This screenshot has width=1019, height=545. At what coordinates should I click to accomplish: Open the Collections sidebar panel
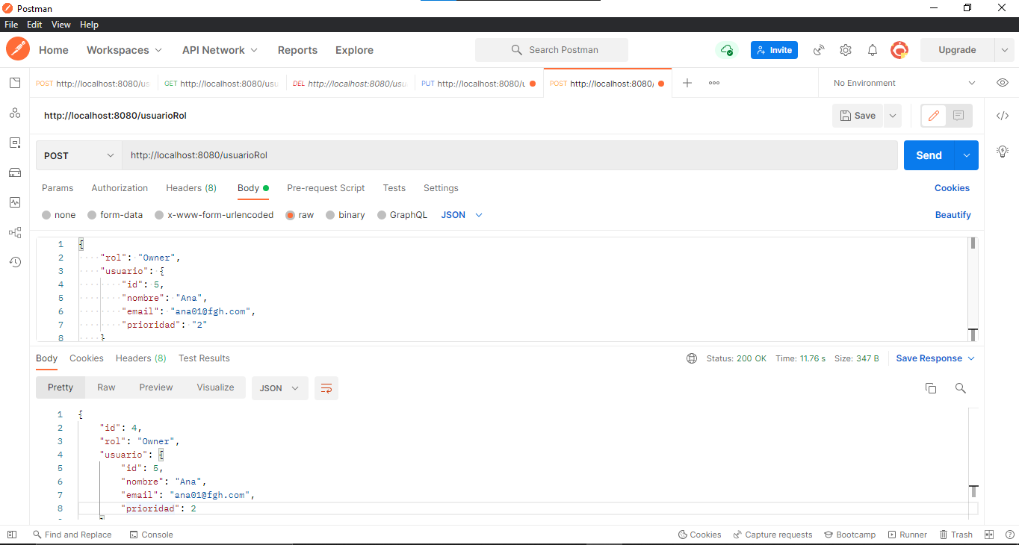pos(14,83)
